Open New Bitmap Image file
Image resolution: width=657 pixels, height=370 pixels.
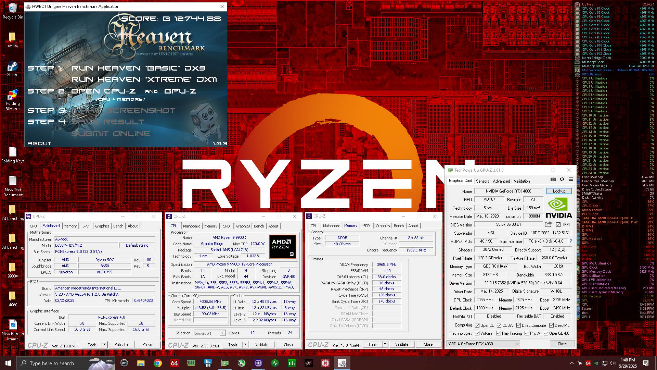[x=13, y=330]
